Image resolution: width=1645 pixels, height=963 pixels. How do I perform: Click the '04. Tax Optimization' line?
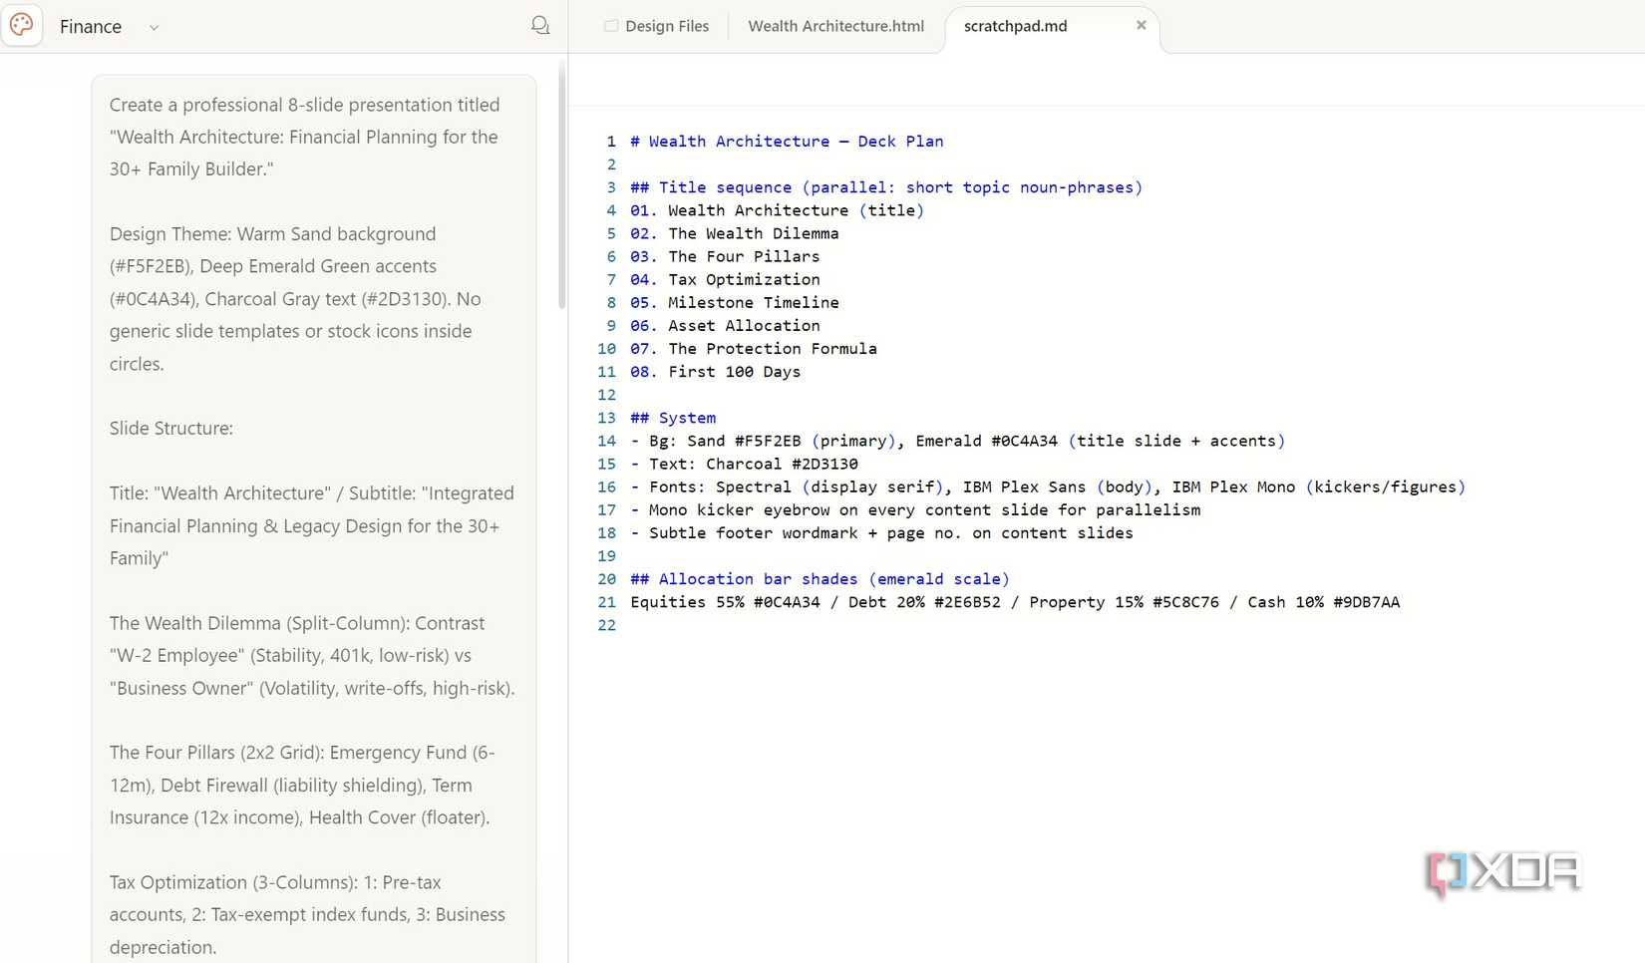point(725,280)
